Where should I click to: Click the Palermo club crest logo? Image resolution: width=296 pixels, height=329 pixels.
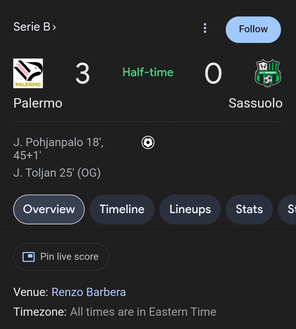tap(28, 73)
